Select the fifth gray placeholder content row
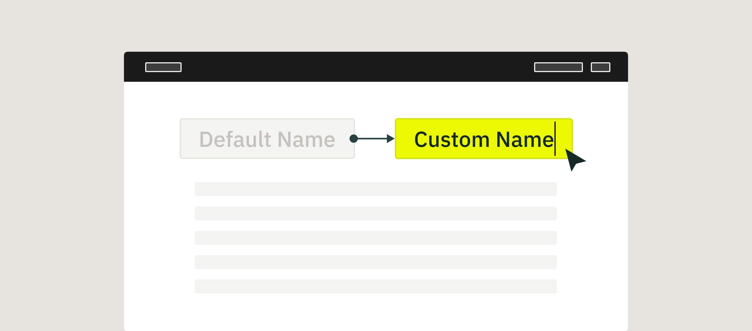Screen dimensions: 752x331 (375, 287)
